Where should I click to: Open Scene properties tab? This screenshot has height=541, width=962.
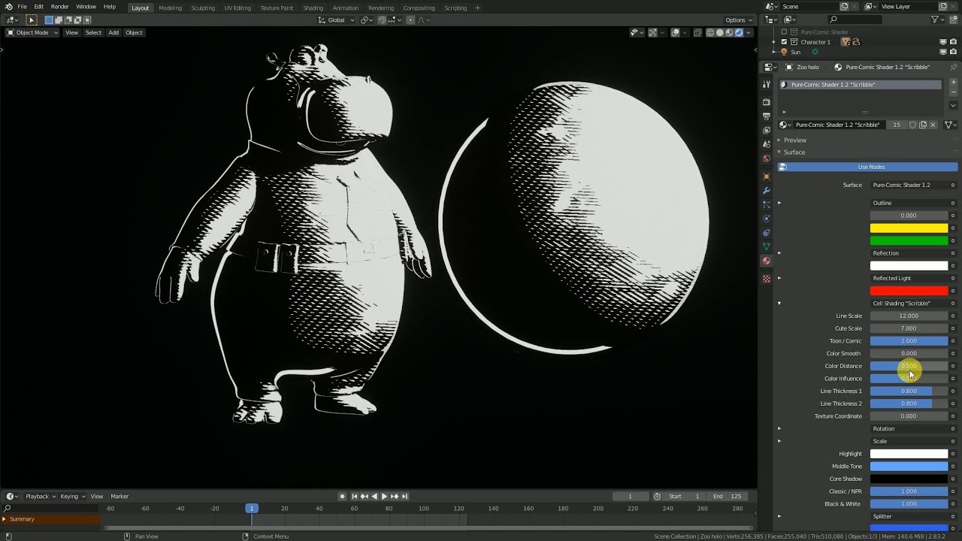tap(767, 144)
